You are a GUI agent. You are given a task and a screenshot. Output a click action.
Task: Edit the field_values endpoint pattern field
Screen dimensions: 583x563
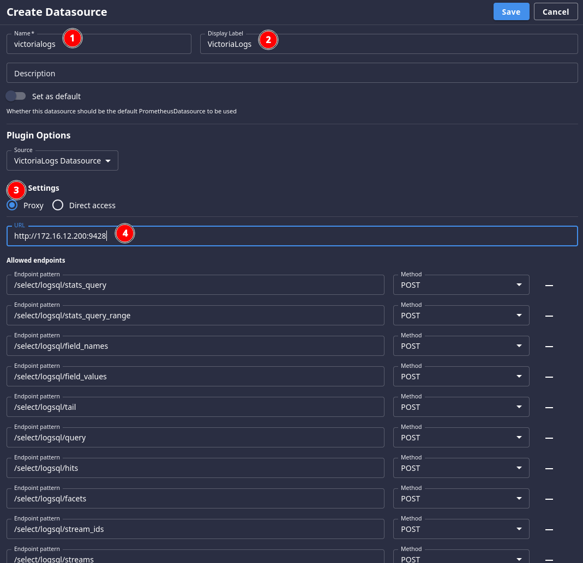[x=195, y=377]
